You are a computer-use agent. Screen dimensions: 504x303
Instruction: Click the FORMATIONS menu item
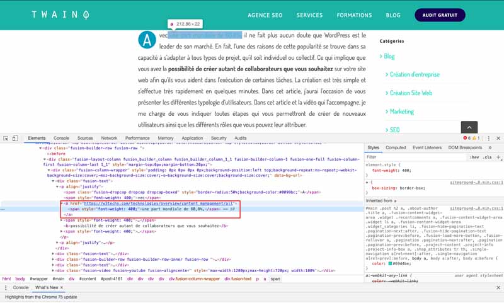(x=354, y=15)
